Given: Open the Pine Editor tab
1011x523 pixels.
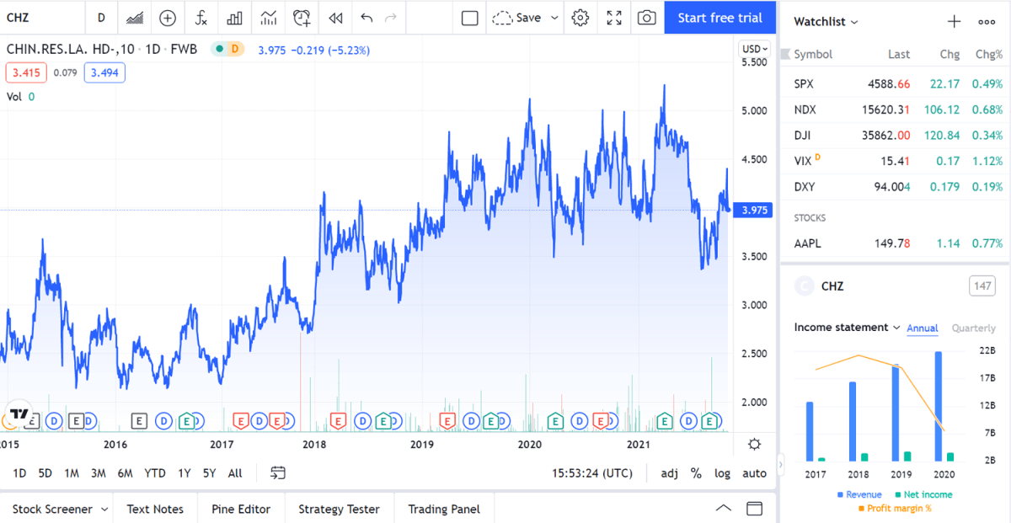Looking at the screenshot, I should coord(241,509).
